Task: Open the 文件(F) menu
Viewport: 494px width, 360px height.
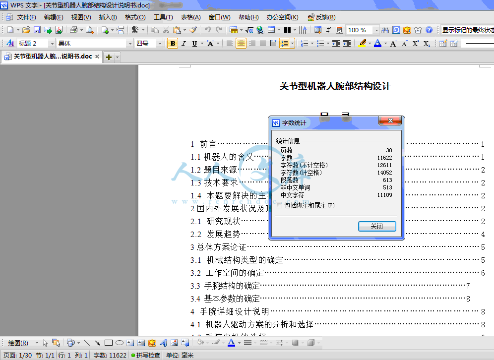Action: [26, 17]
